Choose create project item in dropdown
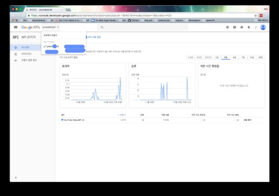 point(50,35)
